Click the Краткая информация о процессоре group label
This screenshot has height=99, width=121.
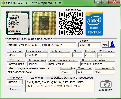point(29,39)
